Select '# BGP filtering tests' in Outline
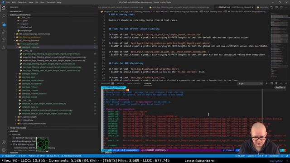This screenshot has width=290, height=163. pyautogui.click(x=25, y=144)
